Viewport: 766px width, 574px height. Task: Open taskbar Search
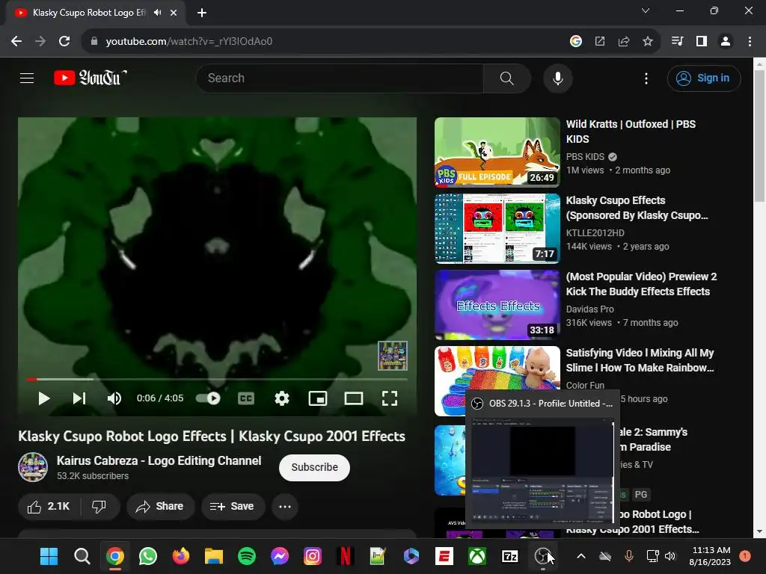82,556
